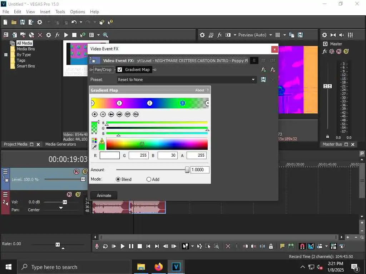Viewport: 366px width, 274px height.
Task: Open Video Output FX in preview toolbar
Action: click(x=219, y=35)
